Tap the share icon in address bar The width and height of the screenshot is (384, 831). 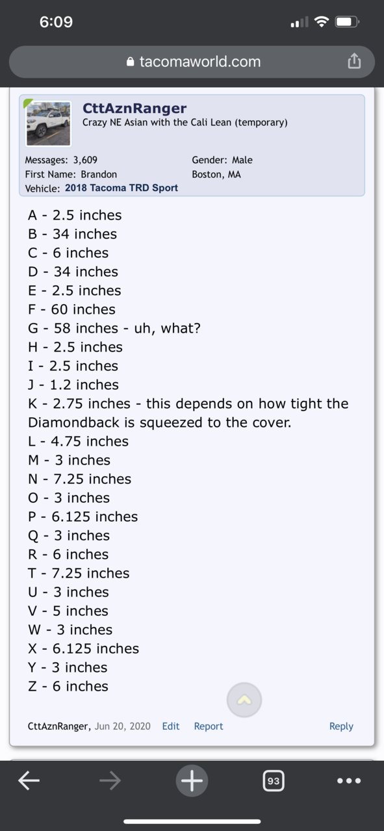click(x=353, y=62)
